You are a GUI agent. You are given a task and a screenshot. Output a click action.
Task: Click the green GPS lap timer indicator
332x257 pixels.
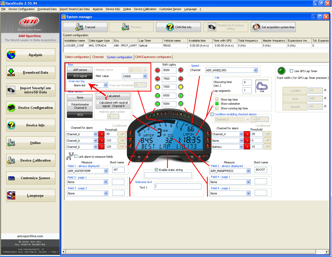point(281,71)
